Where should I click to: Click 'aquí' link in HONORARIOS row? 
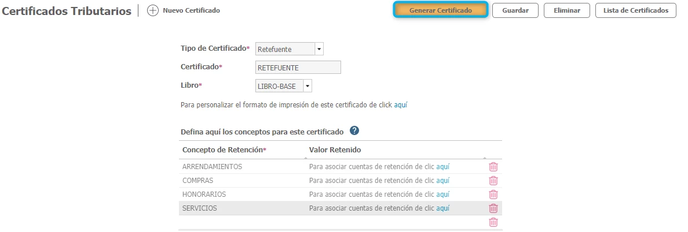point(442,194)
